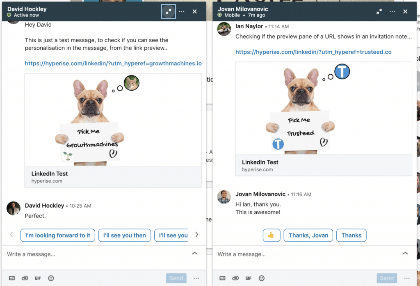This screenshot has height=286, width=420.
Task: Show previous quick reply suggestions
Action: 11,235
